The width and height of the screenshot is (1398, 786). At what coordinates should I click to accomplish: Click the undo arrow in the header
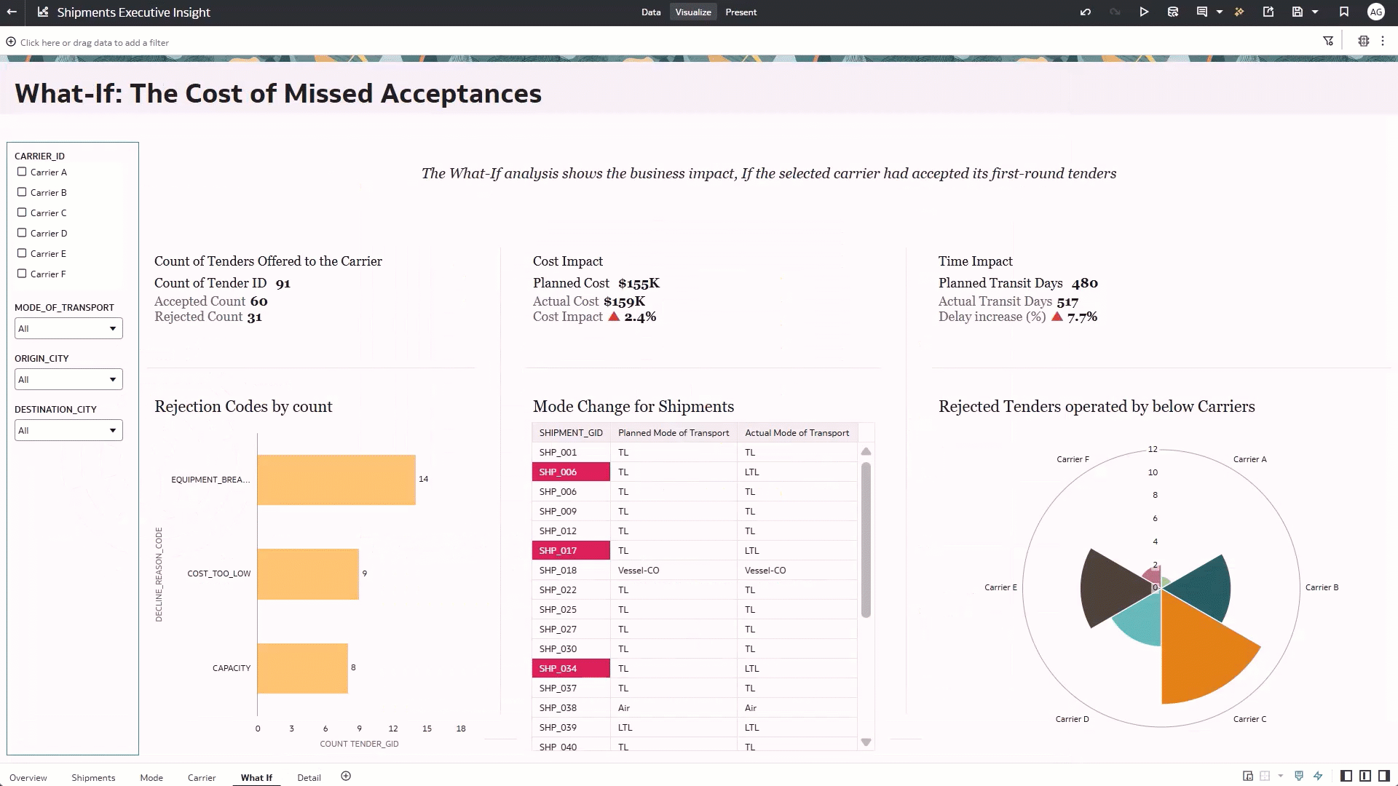pyautogui.click(x=1086, y=12)
